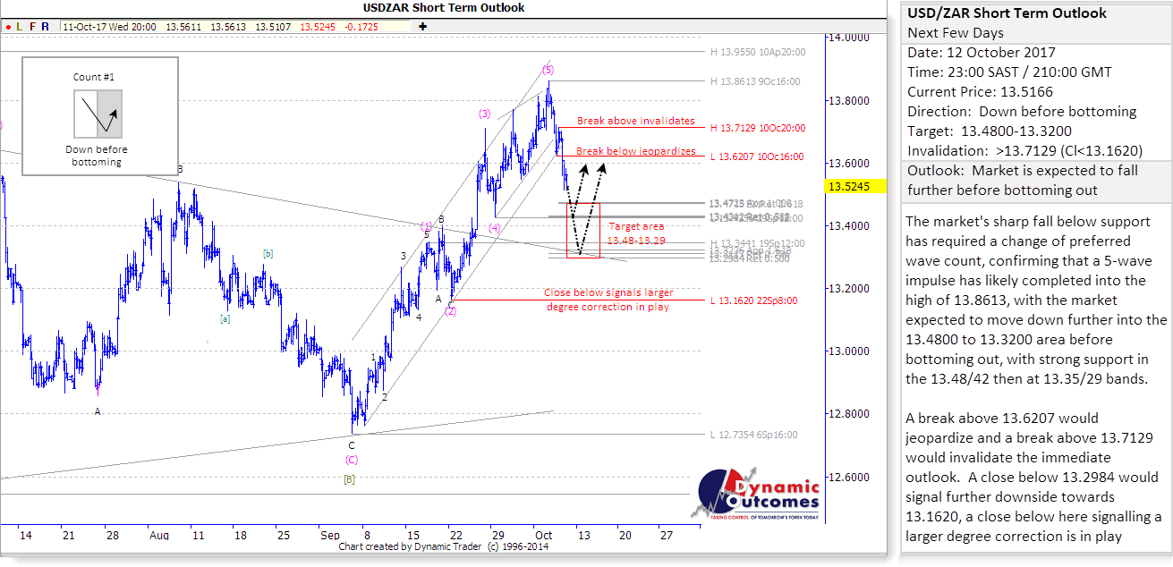Click the 'Down before bottoming' caption in count box
This screenshot has width=1173, height=567.
(x=97, y=156)
